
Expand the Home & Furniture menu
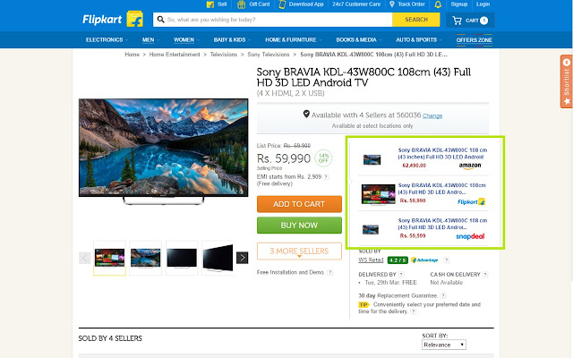(x=293, y=39)
